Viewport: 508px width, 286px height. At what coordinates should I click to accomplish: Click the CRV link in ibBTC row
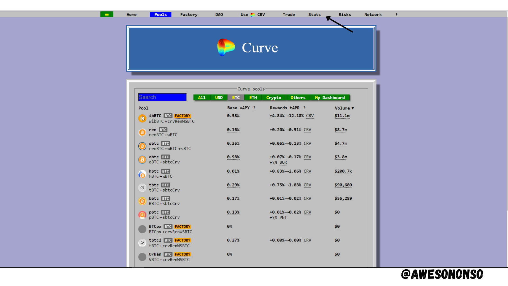(310, 116)
